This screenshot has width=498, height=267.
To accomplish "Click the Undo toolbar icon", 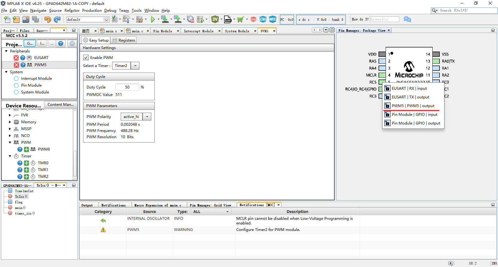I will pyautogui.click(x=47, y=20).
